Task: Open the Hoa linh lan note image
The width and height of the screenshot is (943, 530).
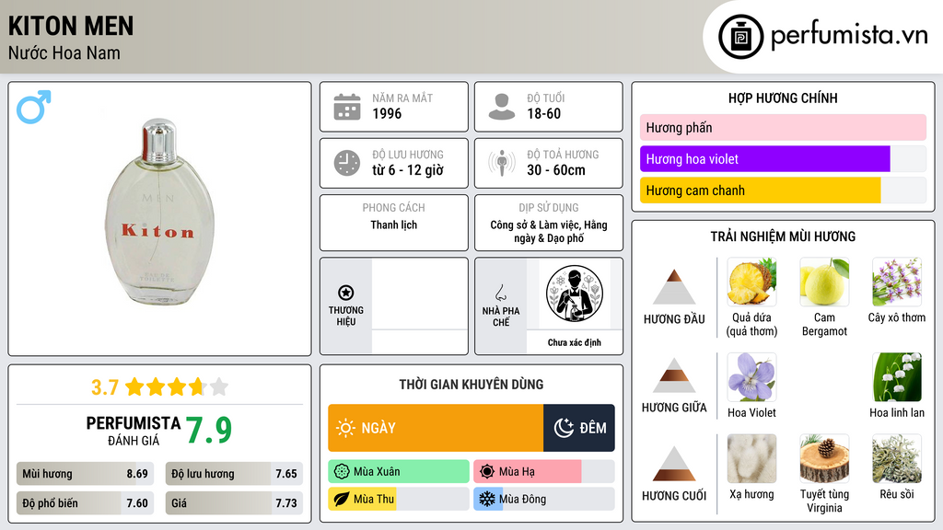Action: [897, 376]
